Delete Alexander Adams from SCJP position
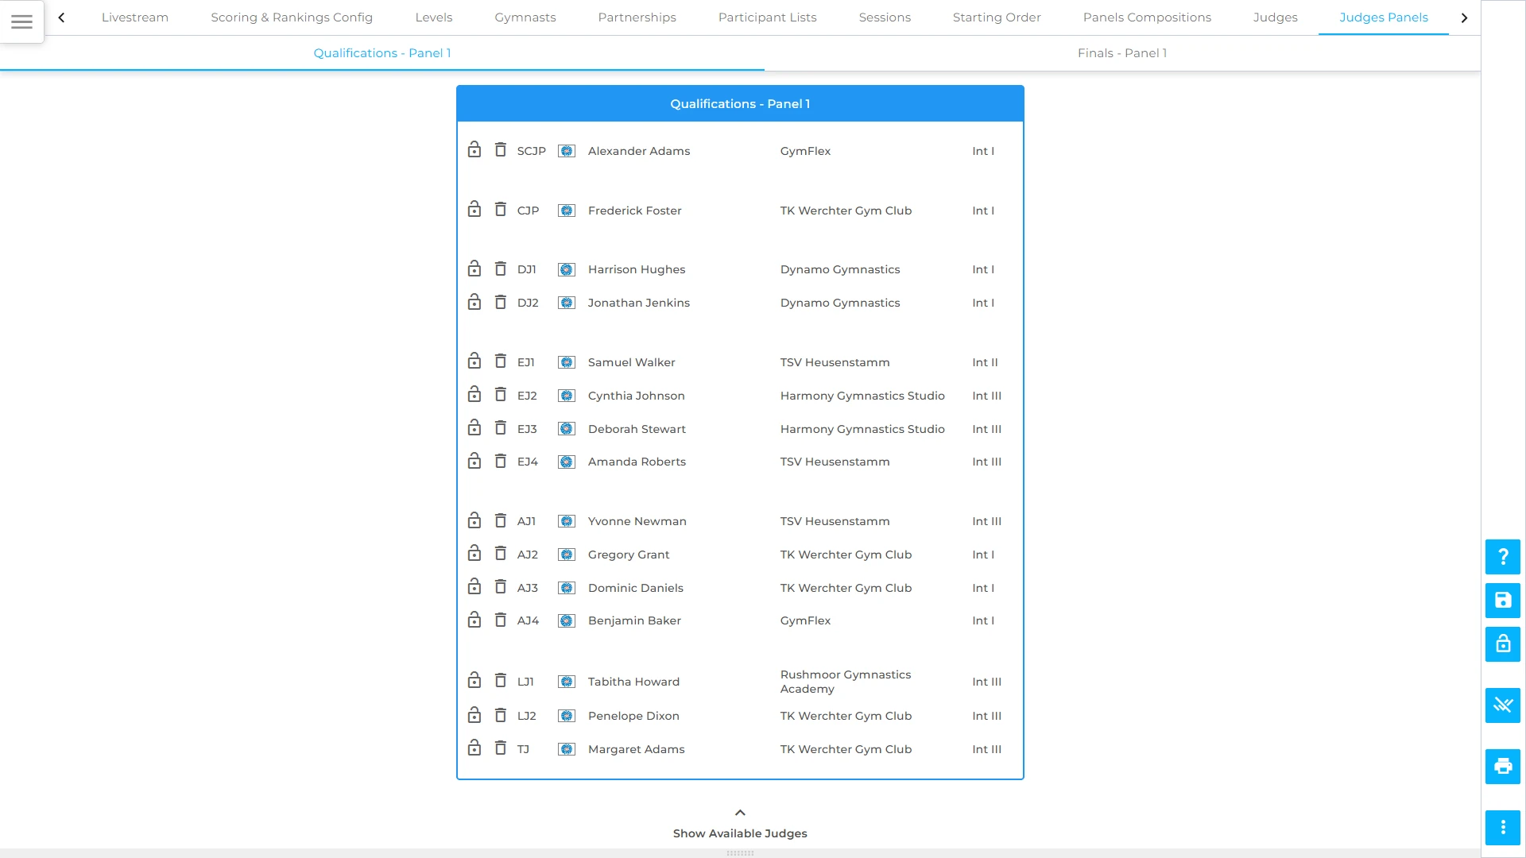 click(501, 149)
